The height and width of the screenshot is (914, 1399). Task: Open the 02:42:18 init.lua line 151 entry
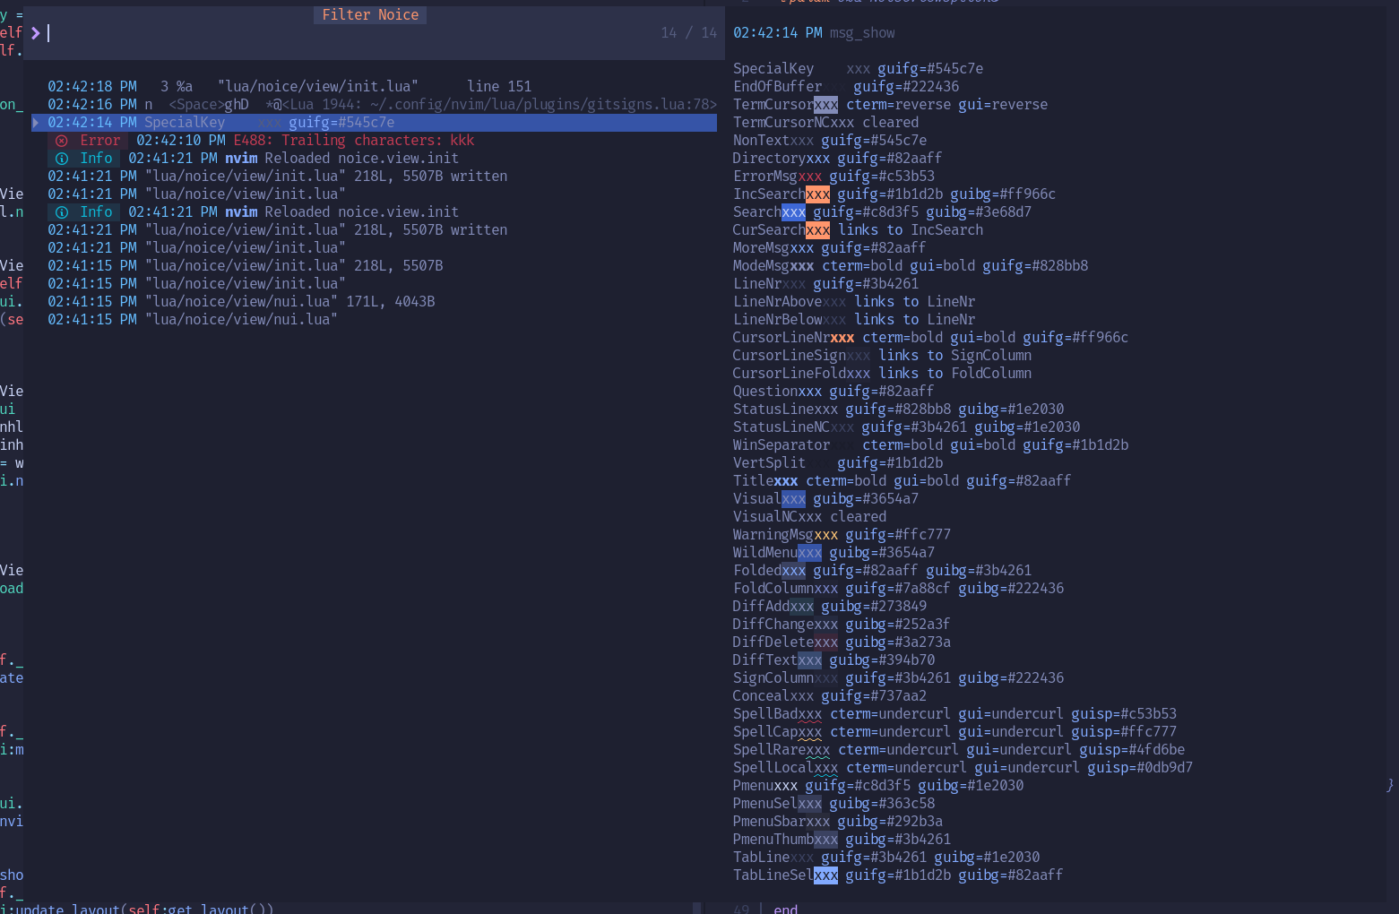(x=289, y=87)
